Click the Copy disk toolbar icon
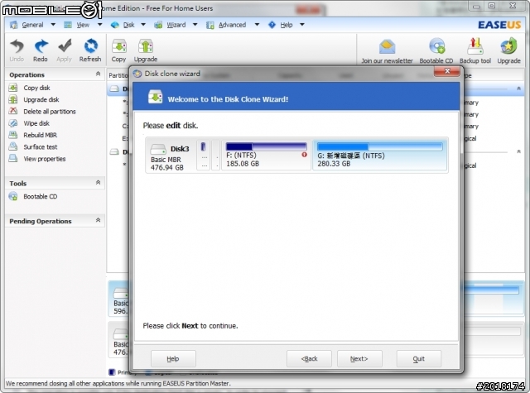Screen dimensions: 530x393 pyautogui.click(x=118, y=46)
